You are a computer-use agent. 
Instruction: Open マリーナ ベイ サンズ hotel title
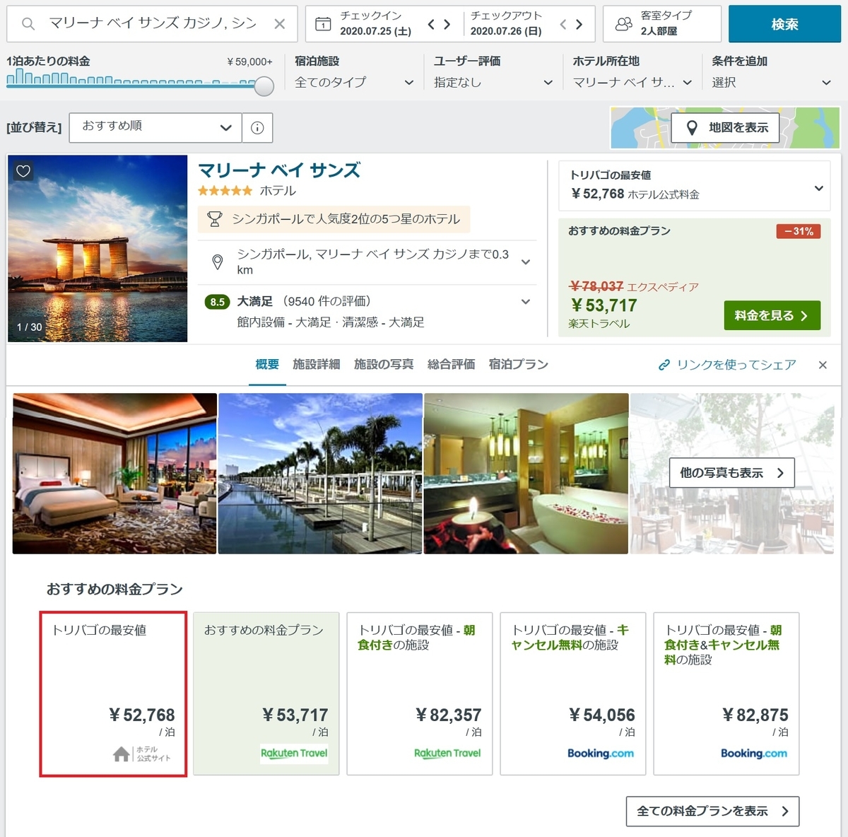[x=279, y=170]
